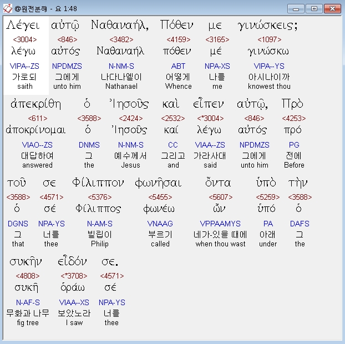Screen dimensions: 345x344
Task: Click the gloss 'Jesus'
Action: click(x=131, y=165)
